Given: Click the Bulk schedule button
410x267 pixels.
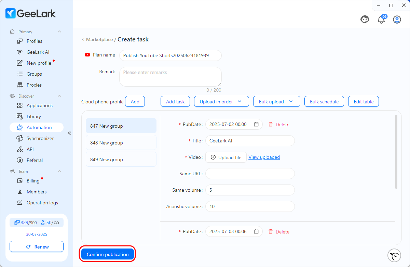Looking at the screenshot, I should click(324, 102).
